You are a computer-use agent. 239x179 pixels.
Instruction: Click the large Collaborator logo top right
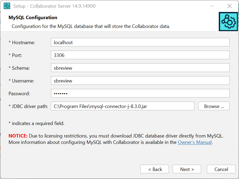tap(228, 22)
